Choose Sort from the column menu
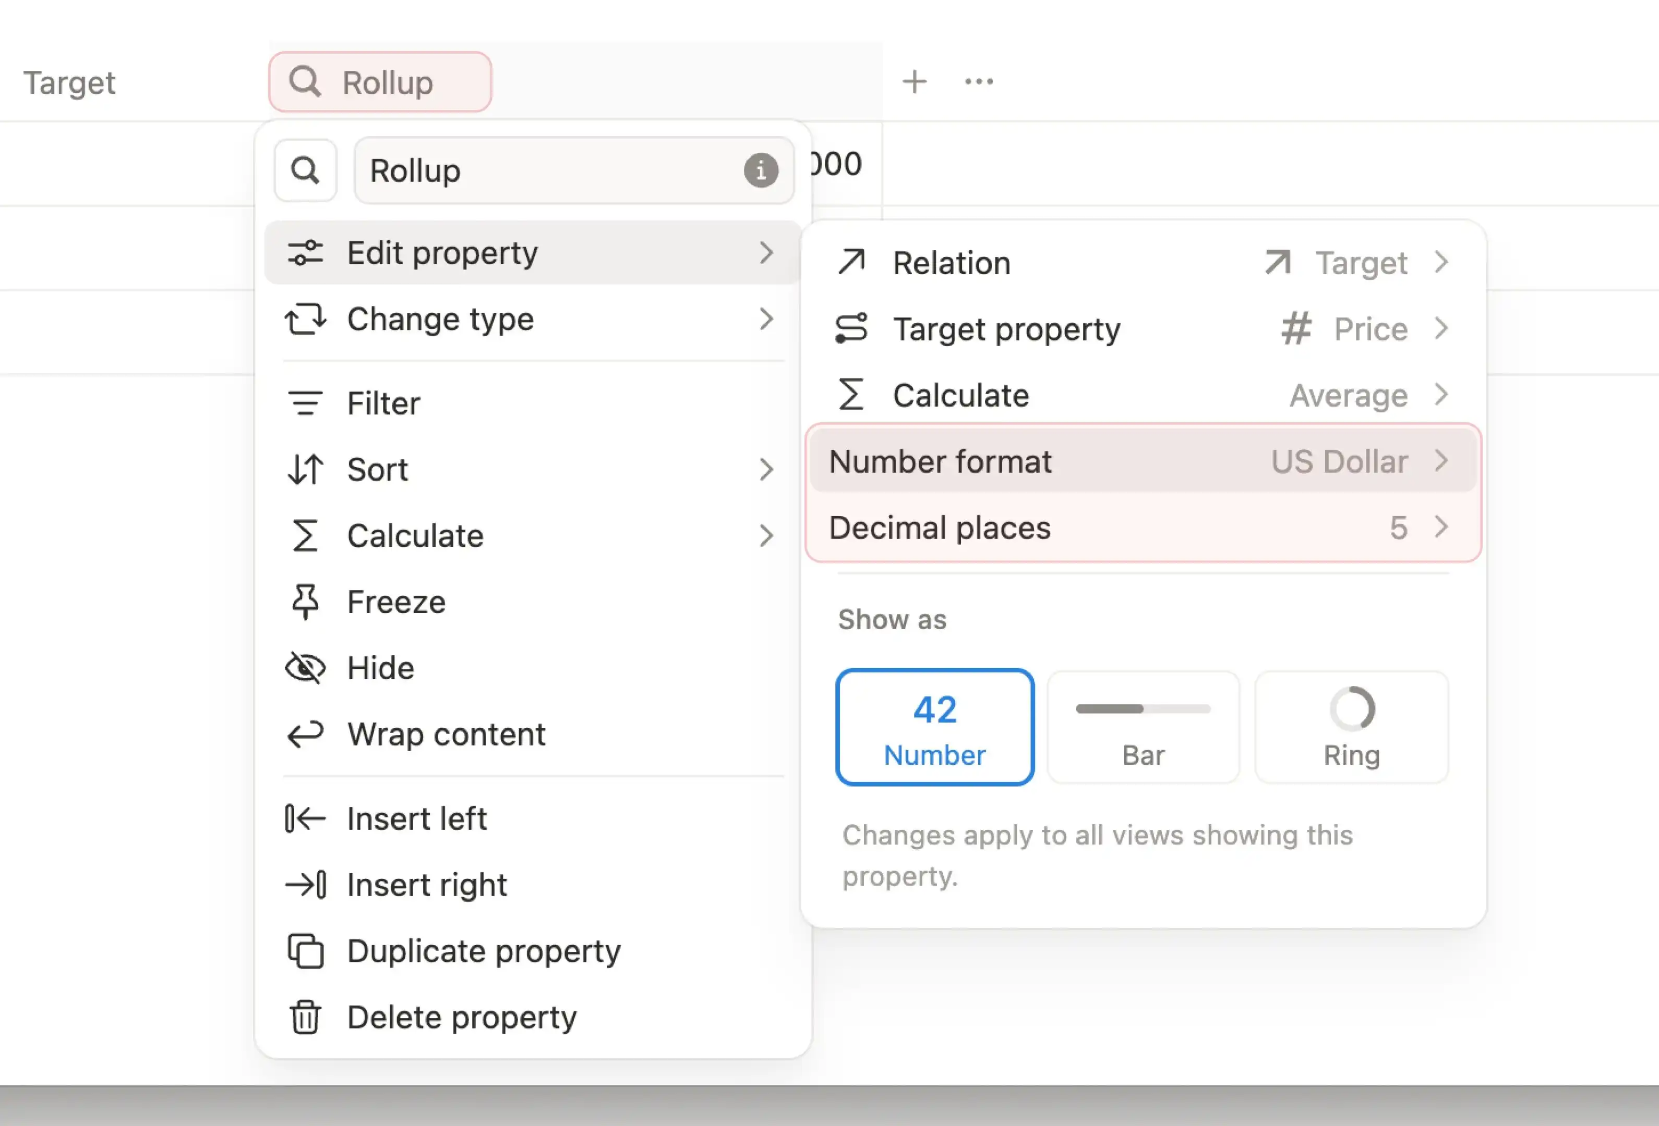The image size is (1659, 1126). [532, 470]
